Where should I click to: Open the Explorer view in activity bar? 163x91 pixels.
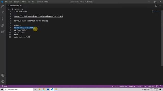click(3, 6)
